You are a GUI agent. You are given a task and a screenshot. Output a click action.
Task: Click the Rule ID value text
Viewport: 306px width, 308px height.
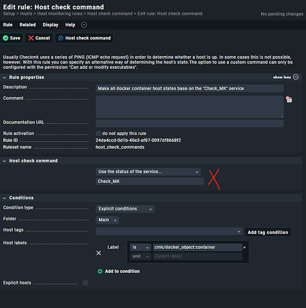pyautogui.click(x=138, y=140)
